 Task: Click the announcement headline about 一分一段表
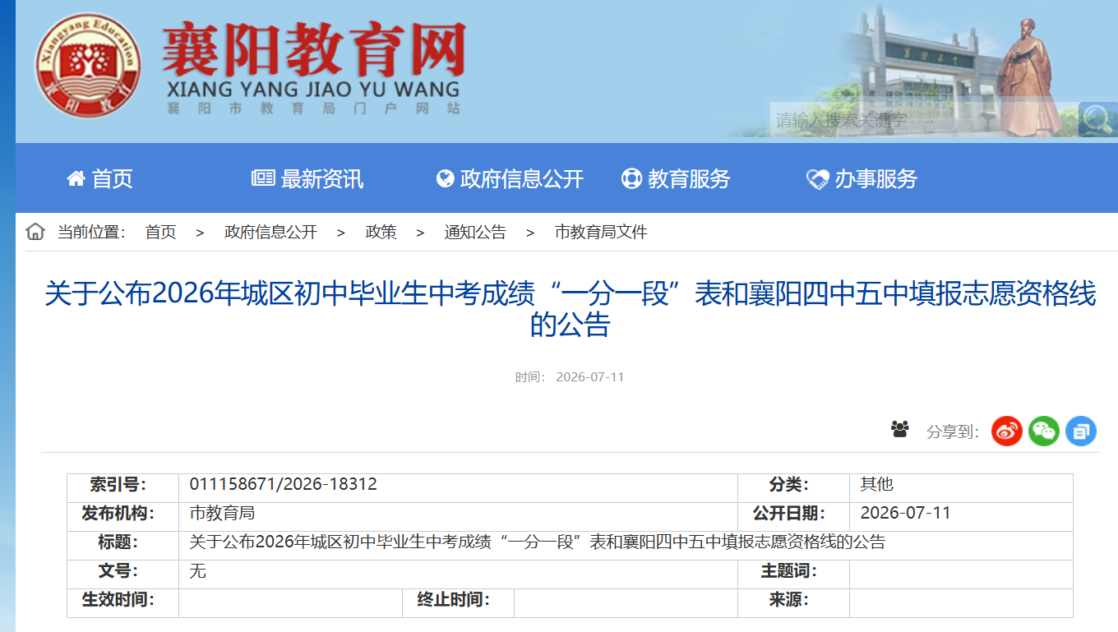click(570, 309)
